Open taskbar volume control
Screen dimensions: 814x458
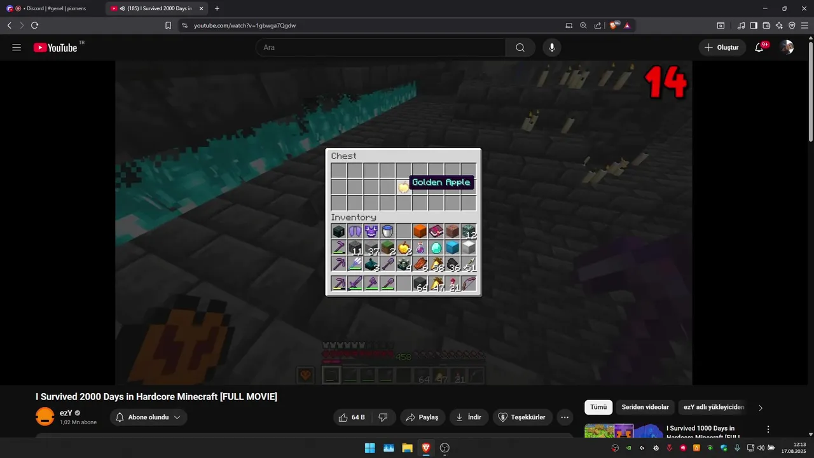pyautogui.click(x=761, y=448)
